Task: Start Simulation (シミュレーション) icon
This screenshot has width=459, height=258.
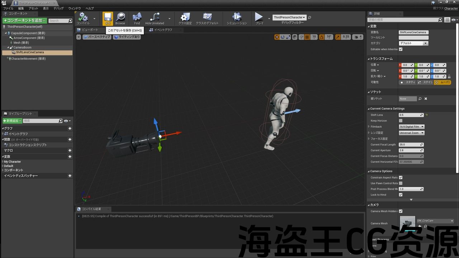Action: pyautogui.click(x=237, y=18)
